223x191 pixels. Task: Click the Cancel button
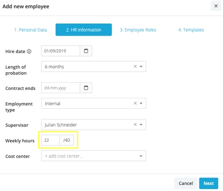(186, 183)
